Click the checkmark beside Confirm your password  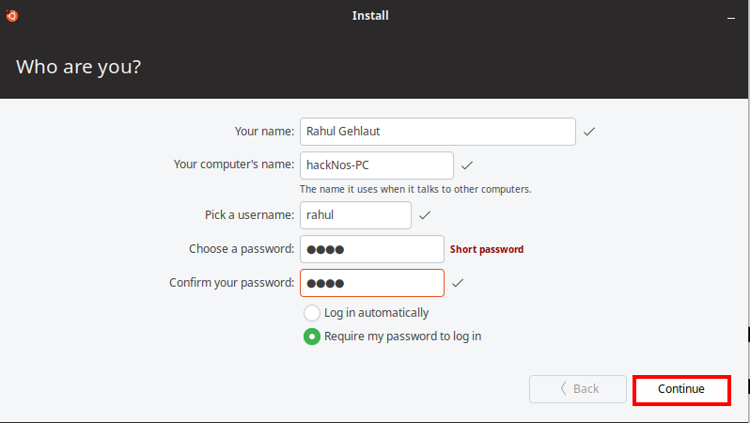pyautogui.click(x=458, y=283)
